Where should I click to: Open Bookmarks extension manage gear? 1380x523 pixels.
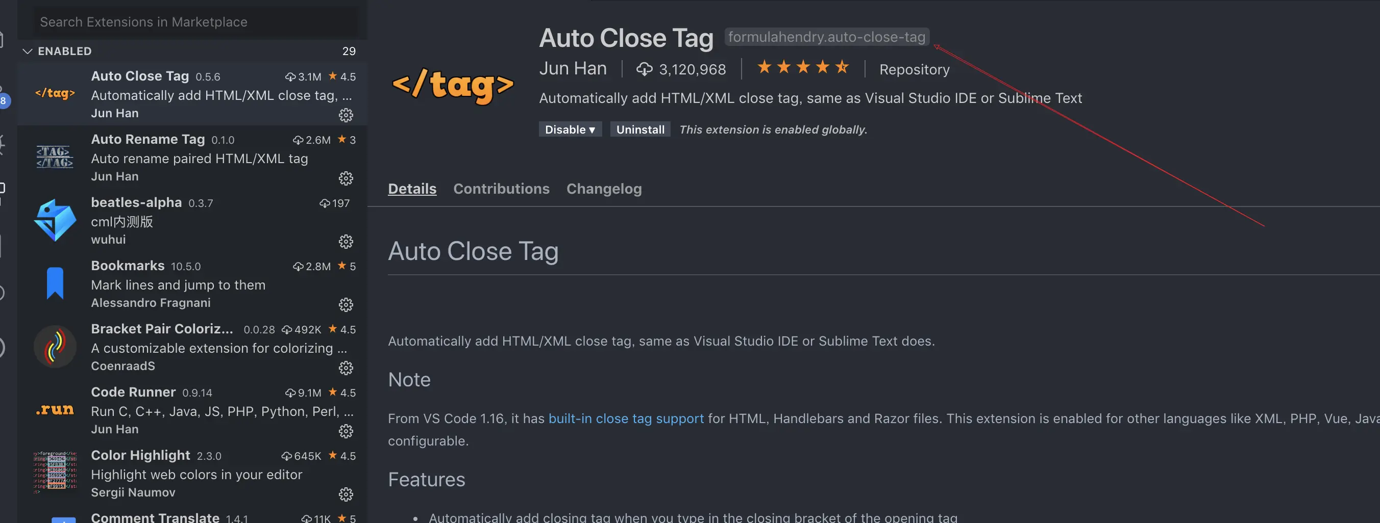[346, 305]
